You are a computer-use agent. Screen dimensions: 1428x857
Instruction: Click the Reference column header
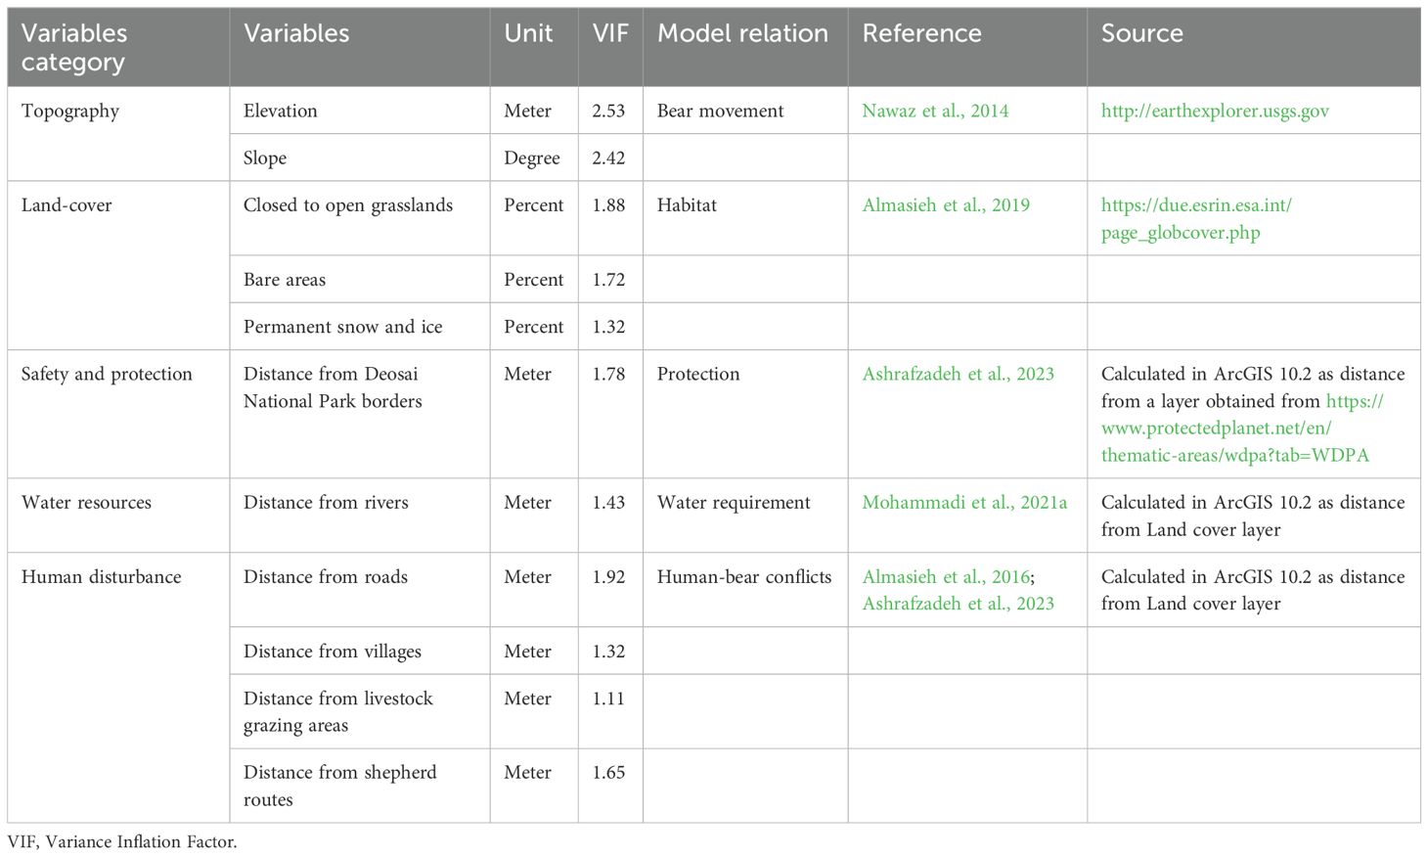[921, 33]
